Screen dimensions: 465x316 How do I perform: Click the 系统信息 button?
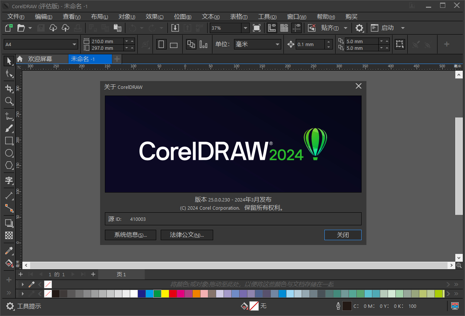[x=130, y=235]
